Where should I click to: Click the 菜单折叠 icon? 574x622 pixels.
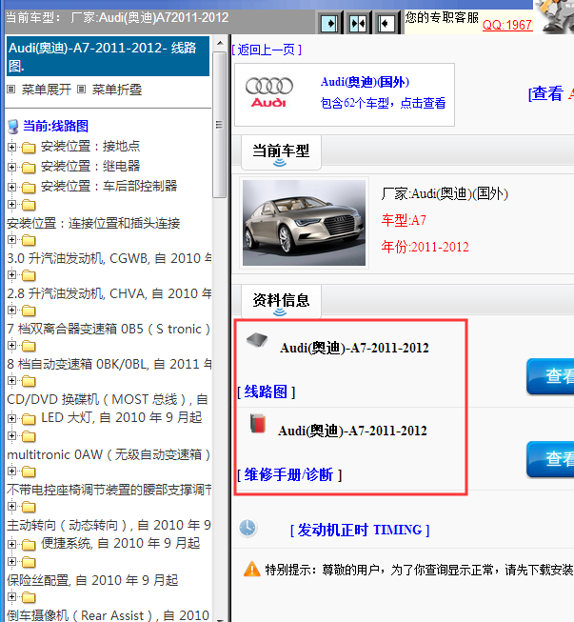tap(81, 90)
